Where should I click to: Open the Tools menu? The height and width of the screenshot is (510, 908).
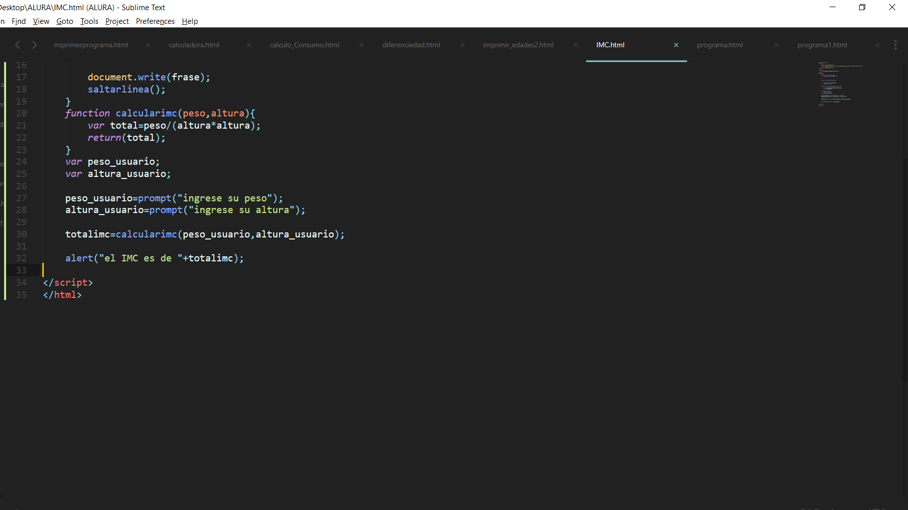[x=90, y=21]
